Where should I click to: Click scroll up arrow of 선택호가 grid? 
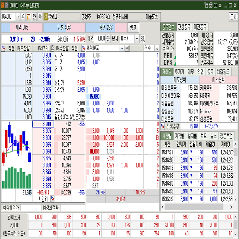235,217
